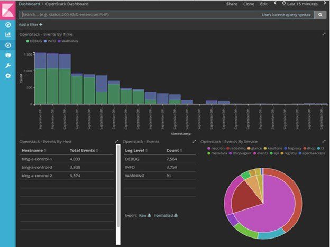
Task: Expand Openstack - Events panel
Action: (194, 142)
